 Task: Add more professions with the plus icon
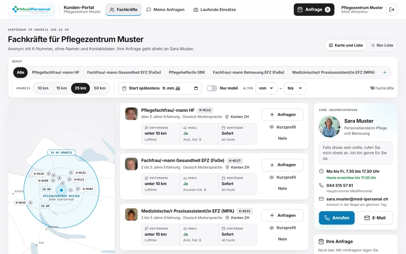click(x=385, y=72)
